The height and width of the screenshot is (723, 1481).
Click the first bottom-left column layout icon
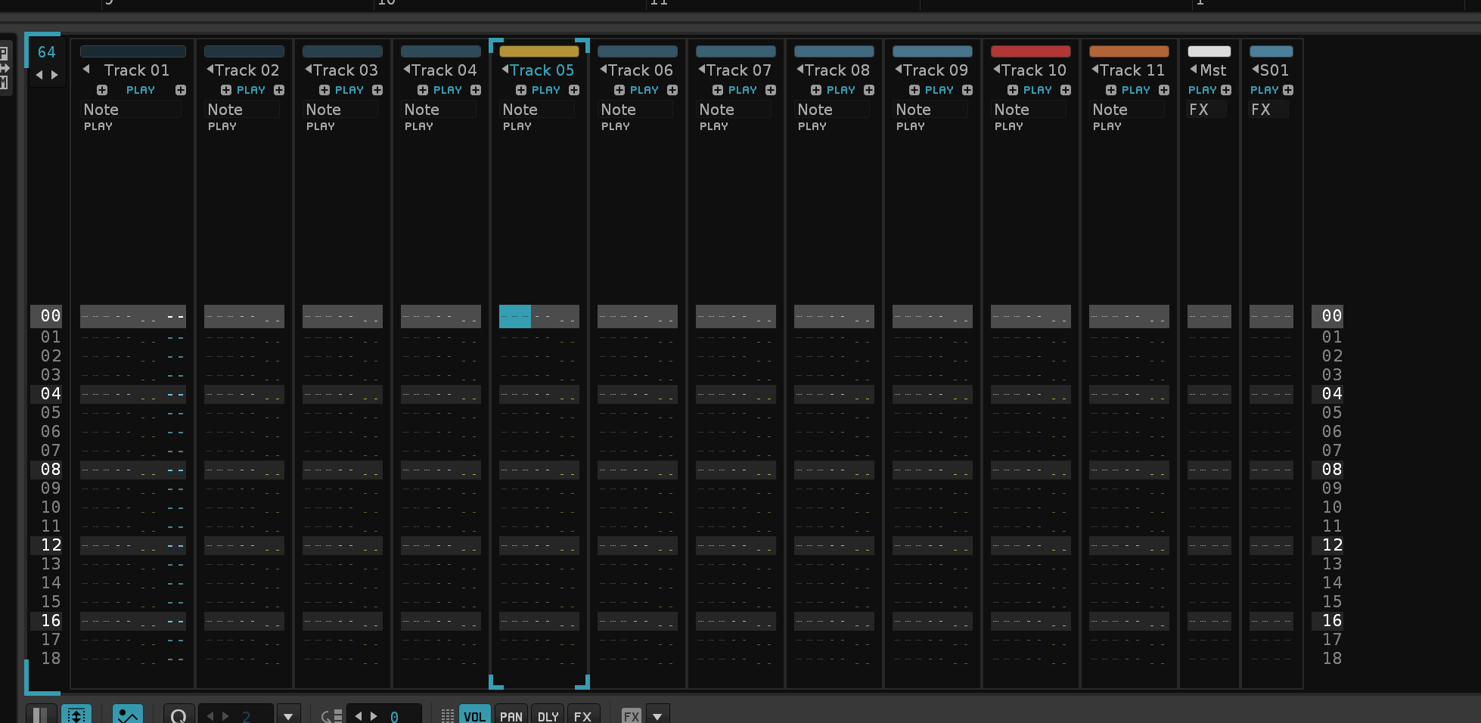41,715
